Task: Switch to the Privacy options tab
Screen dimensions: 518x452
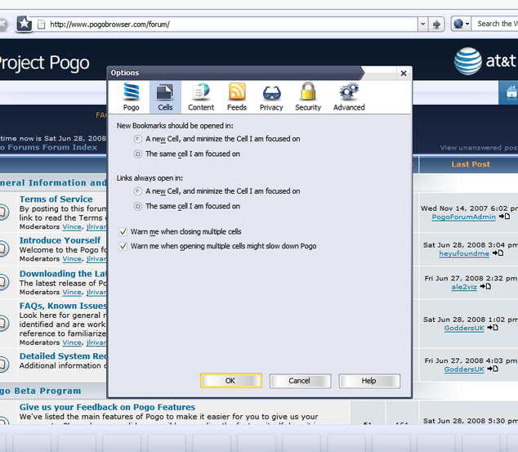Action: [x=271, y=97]
